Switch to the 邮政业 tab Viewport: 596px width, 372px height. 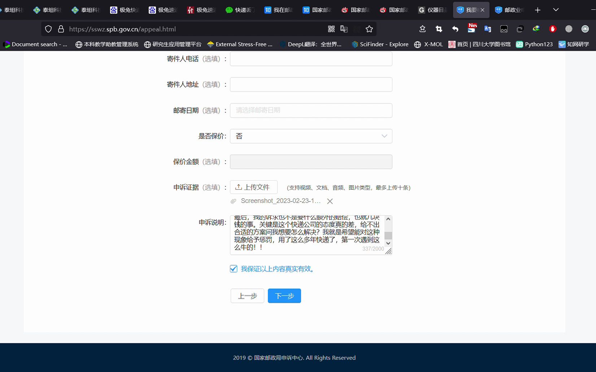click(510, 10)
